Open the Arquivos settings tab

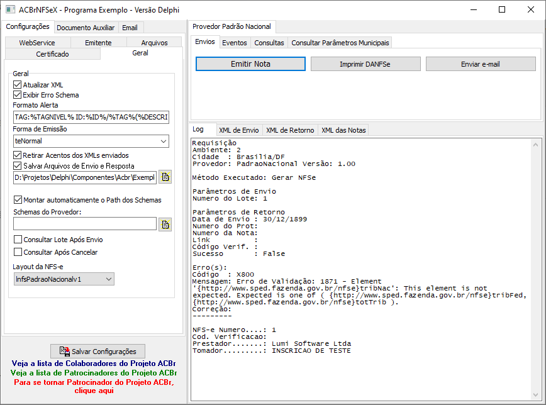pyautogui.click(x=154, y=43)
